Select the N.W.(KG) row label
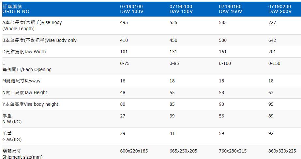The image size is (301, 159). 12,119
